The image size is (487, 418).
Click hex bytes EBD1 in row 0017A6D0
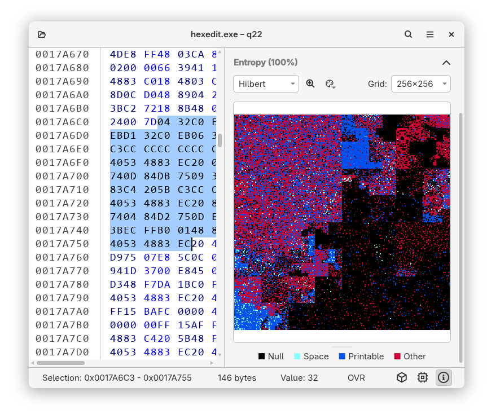[x=123, y=136]
